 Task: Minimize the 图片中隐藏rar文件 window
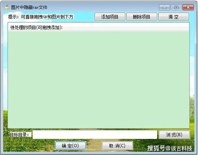[x=164, y=7]
